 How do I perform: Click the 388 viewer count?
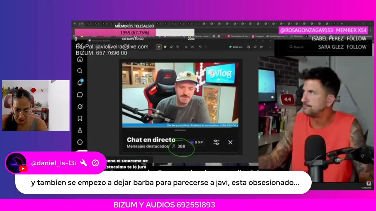[179, 146]
